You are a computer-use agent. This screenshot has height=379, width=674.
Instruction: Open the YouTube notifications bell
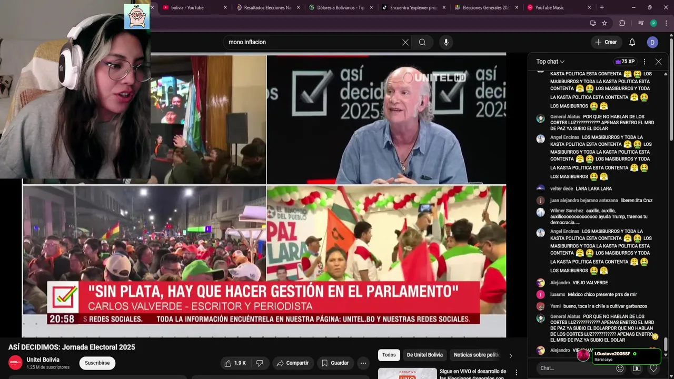[632, 42]
